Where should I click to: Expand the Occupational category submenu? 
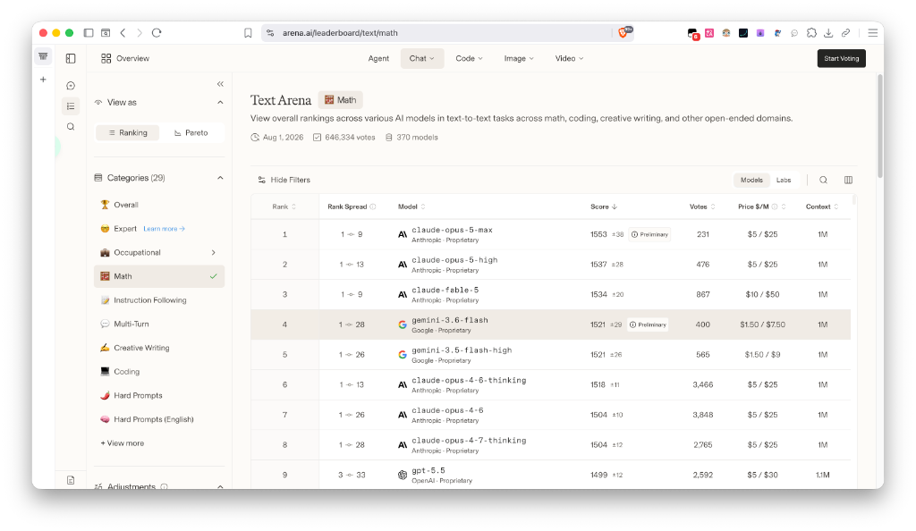[214, 252]
